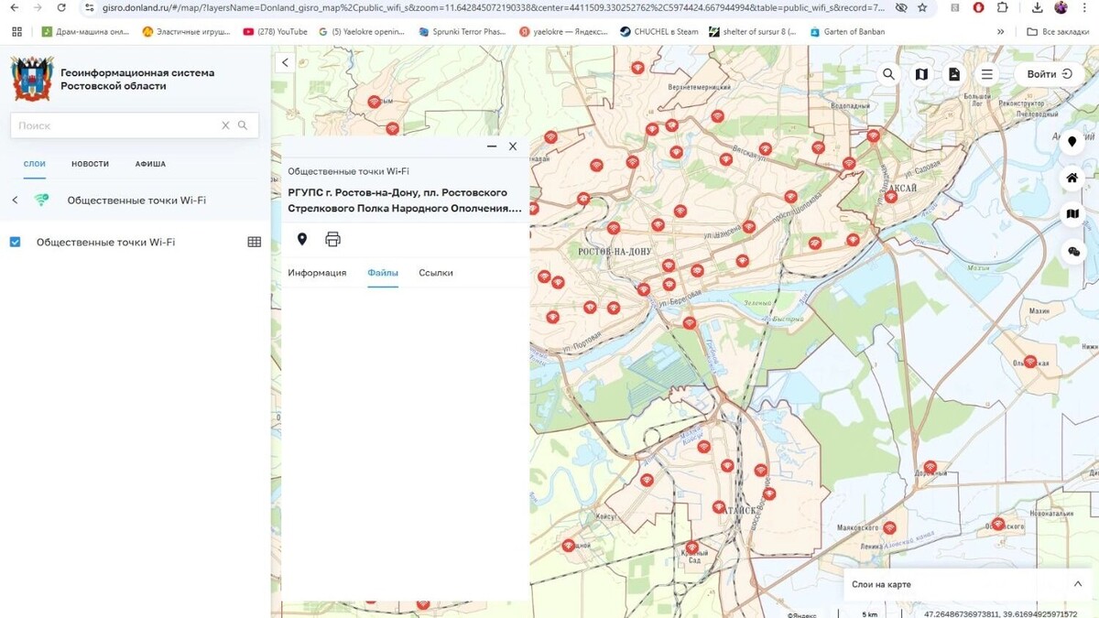Image resolution: width=1099 pixels, height=618 pixels.
Task: Select the Общественные точки Wi-Fi layer group heading
Action: point(136,200)
